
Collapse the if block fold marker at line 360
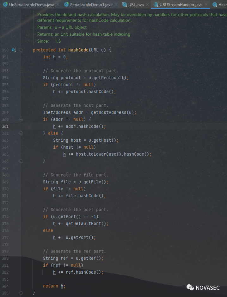(x=21, y=120)
